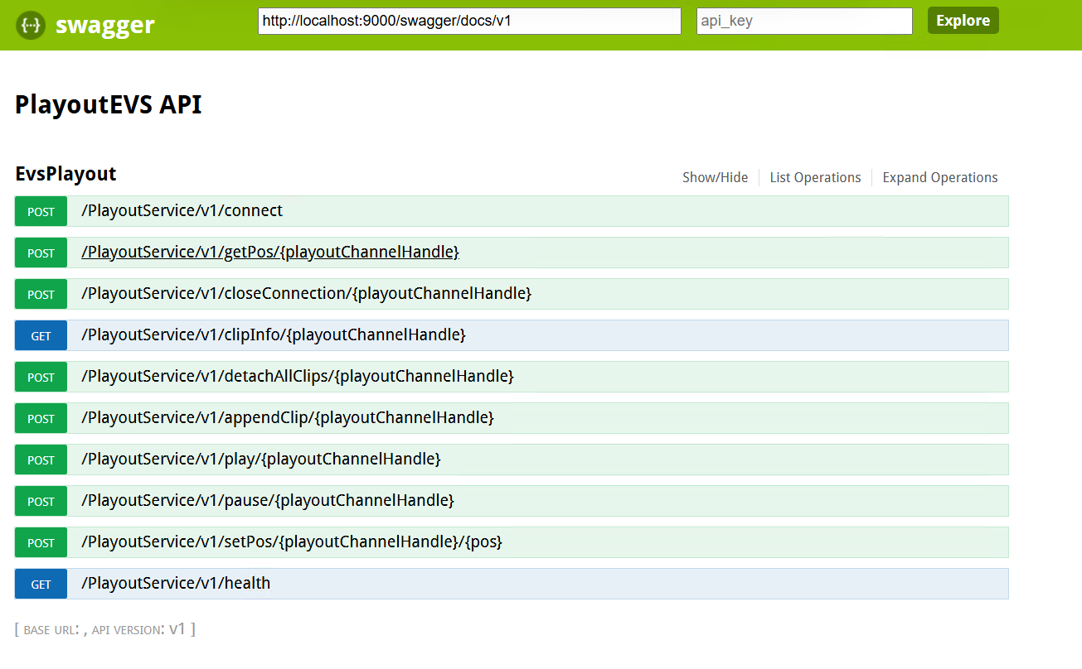Focus the swagger docs URL field

(469, 22)
